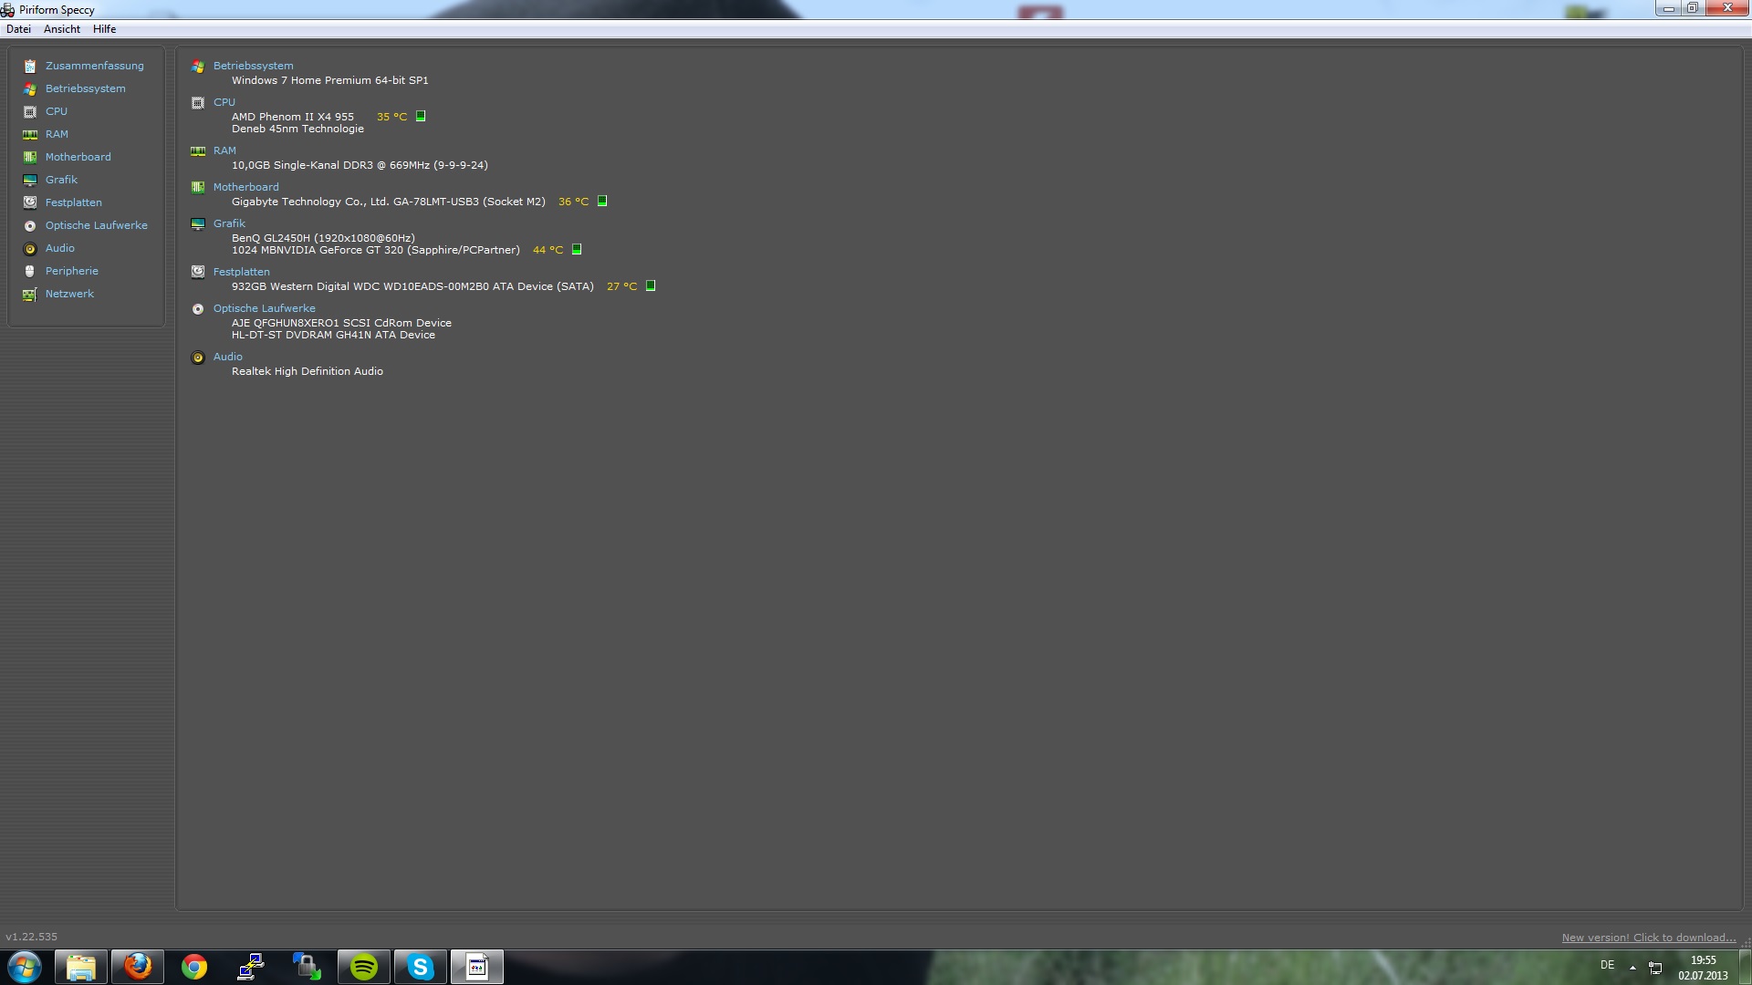Select the CPU chip icon in sidebar

[x=30, y=111]
